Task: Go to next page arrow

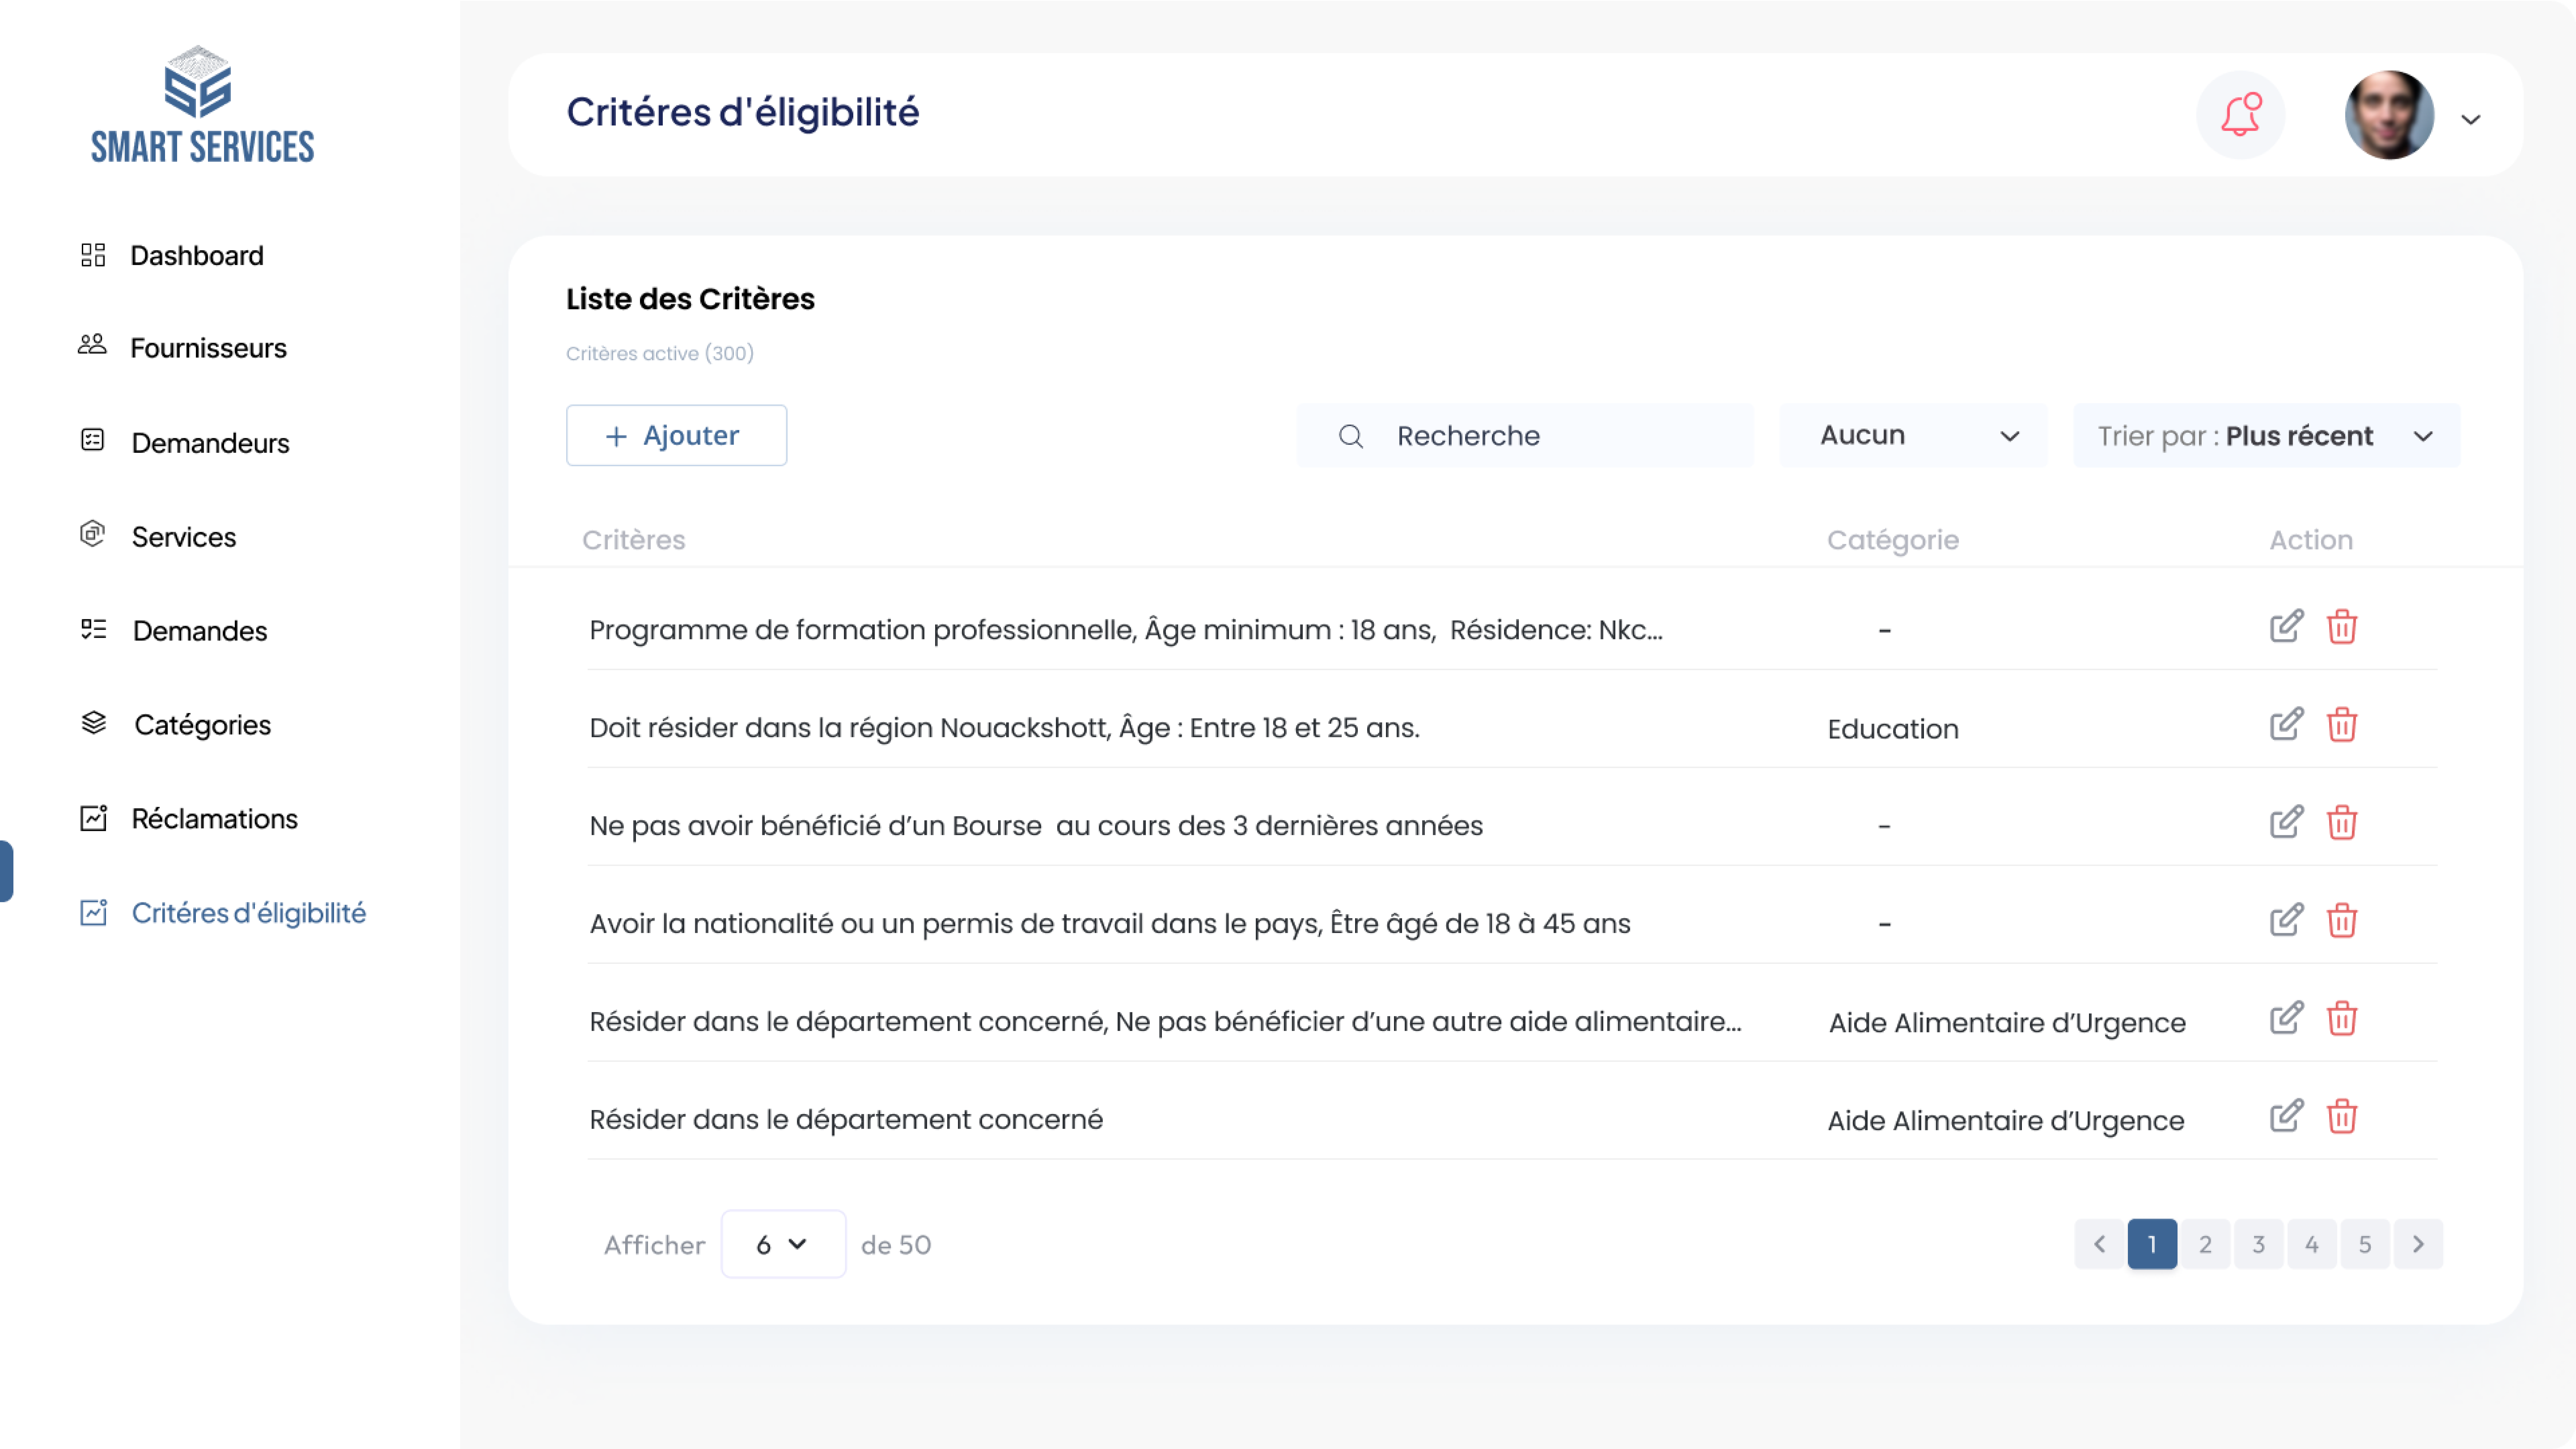Action: coord(2418,1244)
